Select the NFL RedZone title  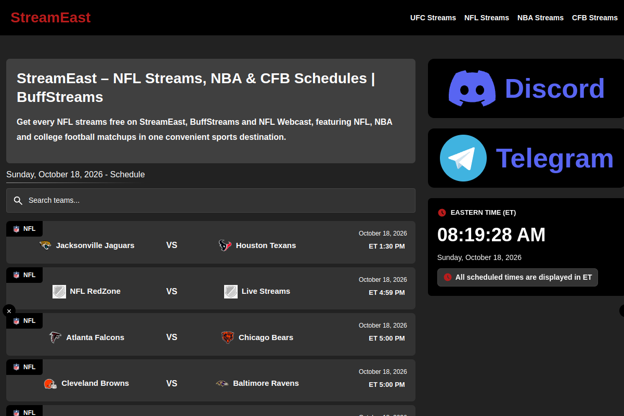pos(95,291)
